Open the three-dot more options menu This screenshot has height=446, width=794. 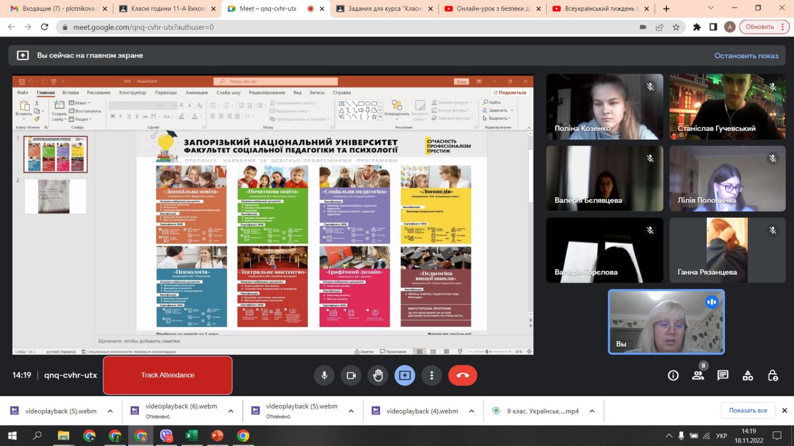coord(432,376)
